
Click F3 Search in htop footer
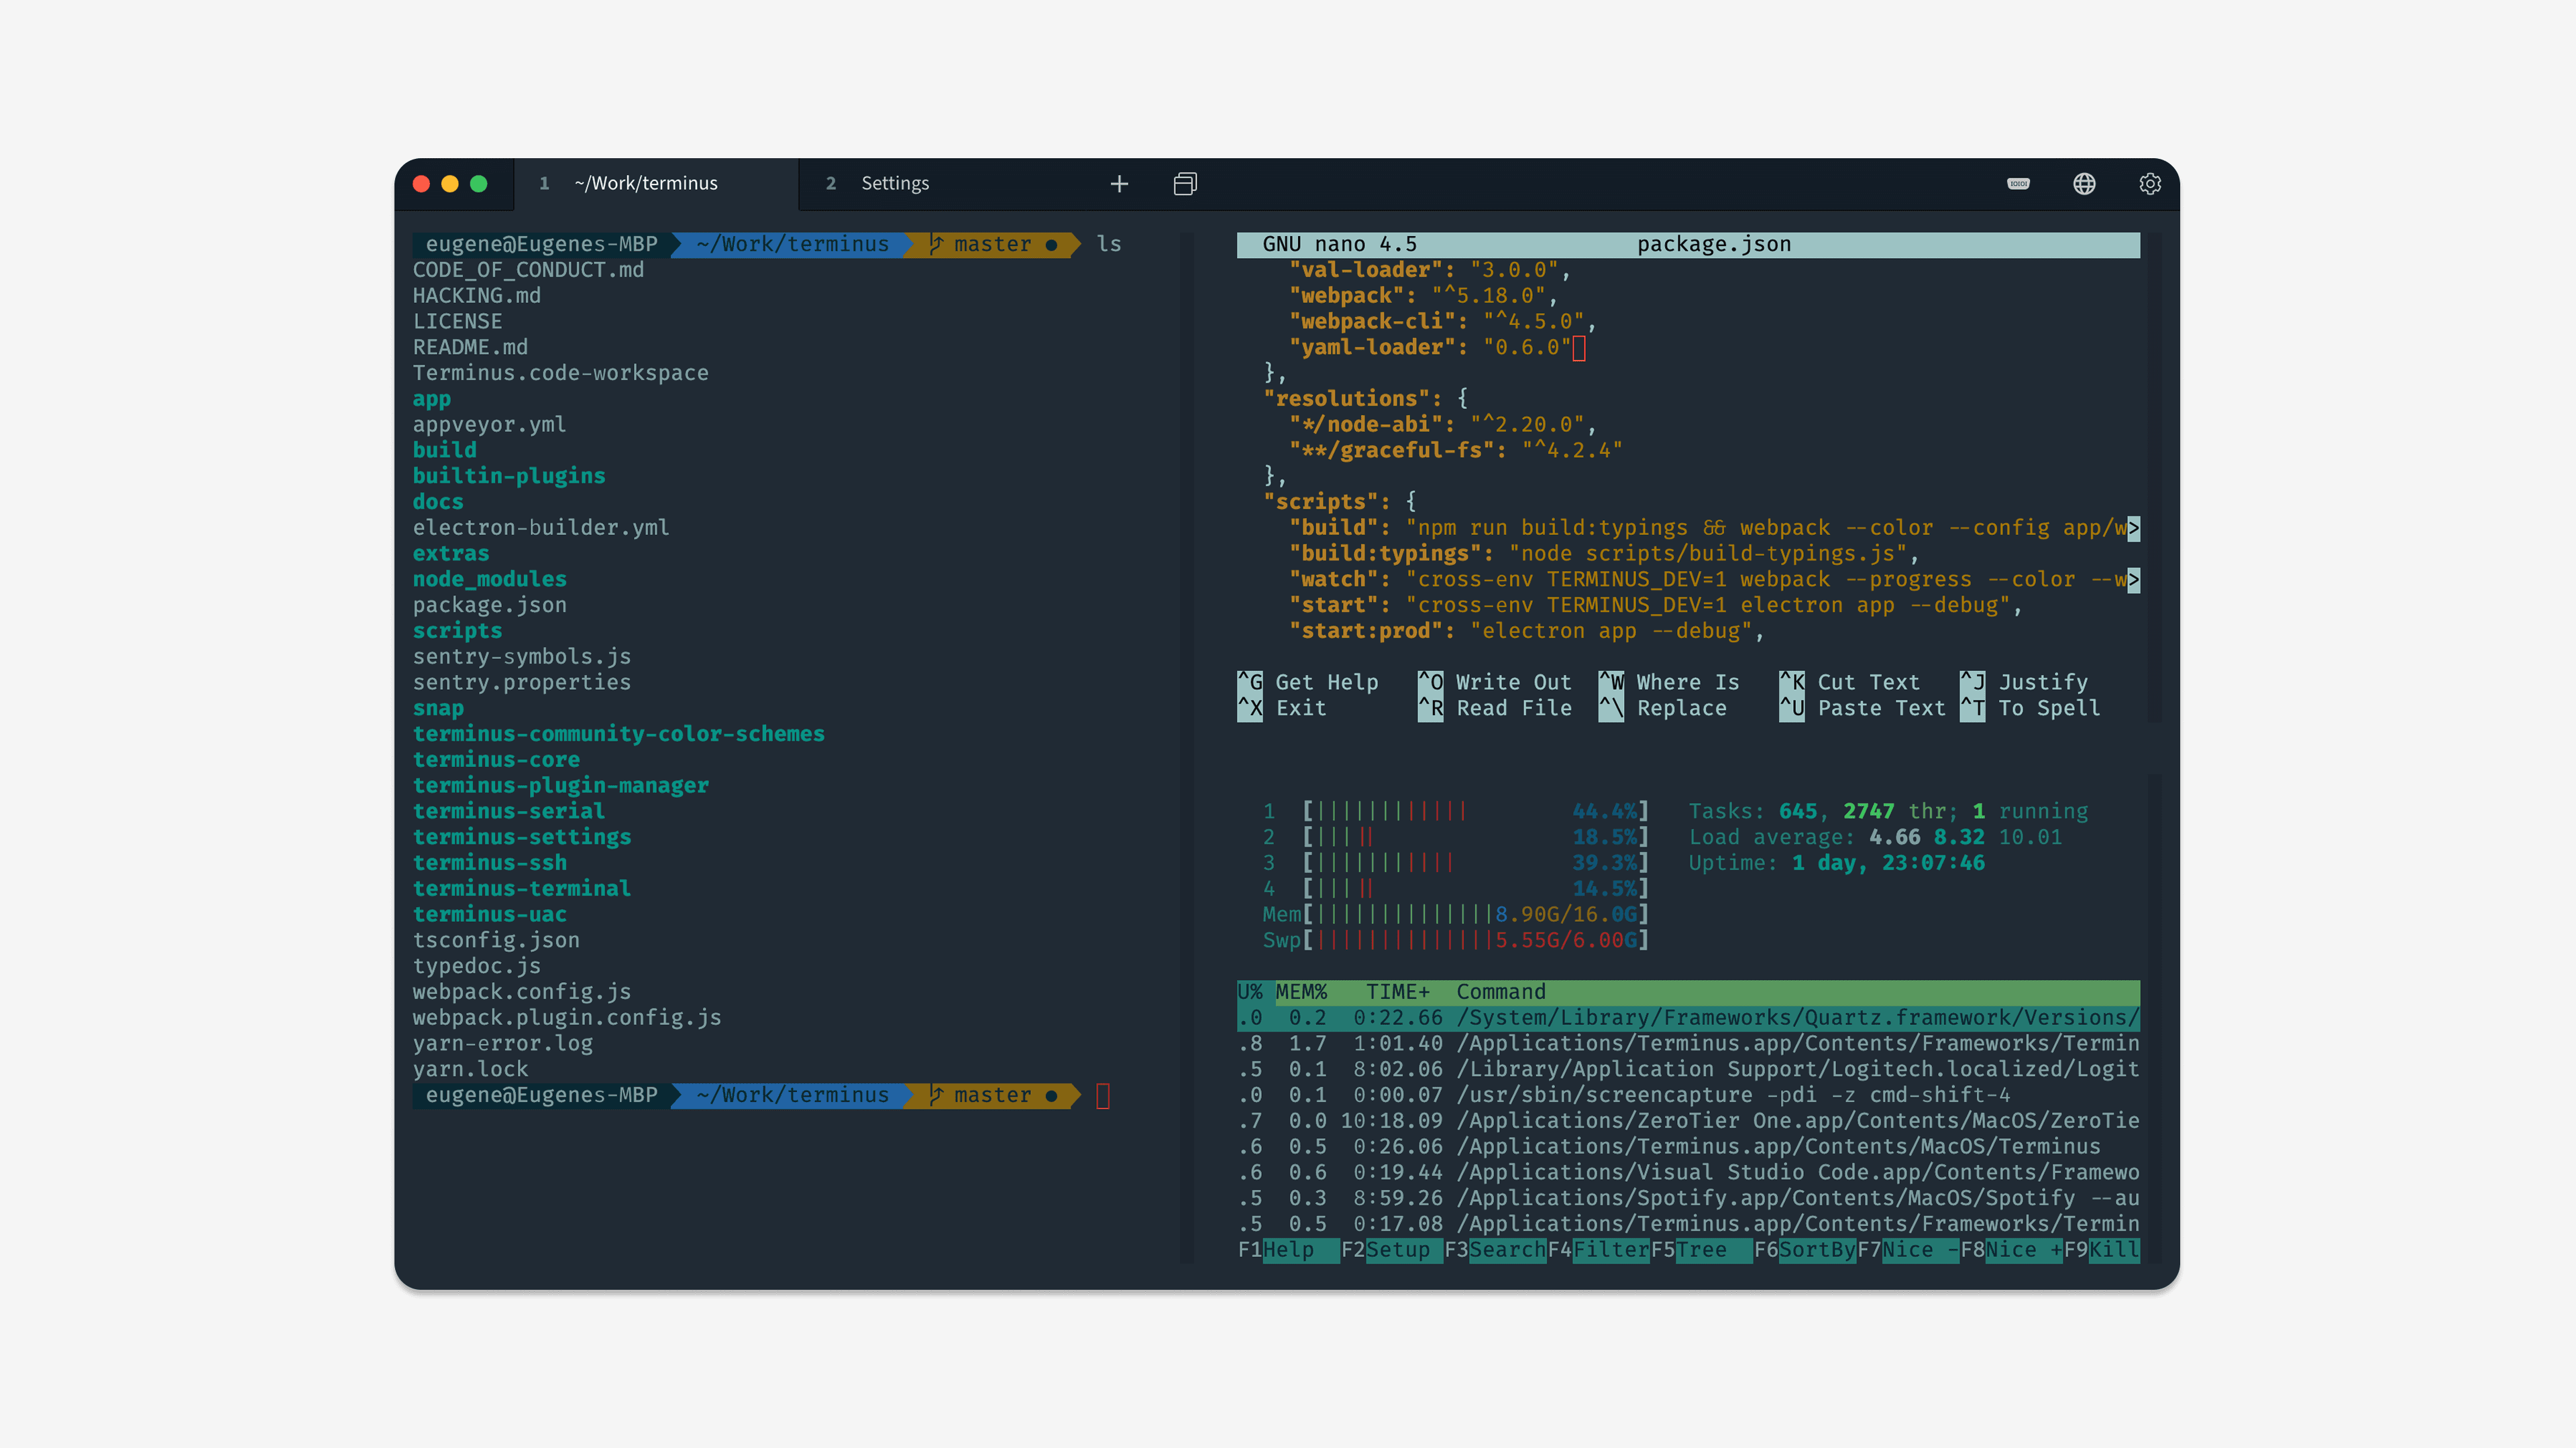1495,1250
